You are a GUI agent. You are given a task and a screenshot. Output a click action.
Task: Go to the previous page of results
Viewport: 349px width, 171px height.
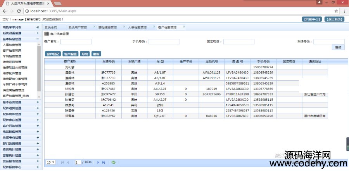(x=68, y=163)
